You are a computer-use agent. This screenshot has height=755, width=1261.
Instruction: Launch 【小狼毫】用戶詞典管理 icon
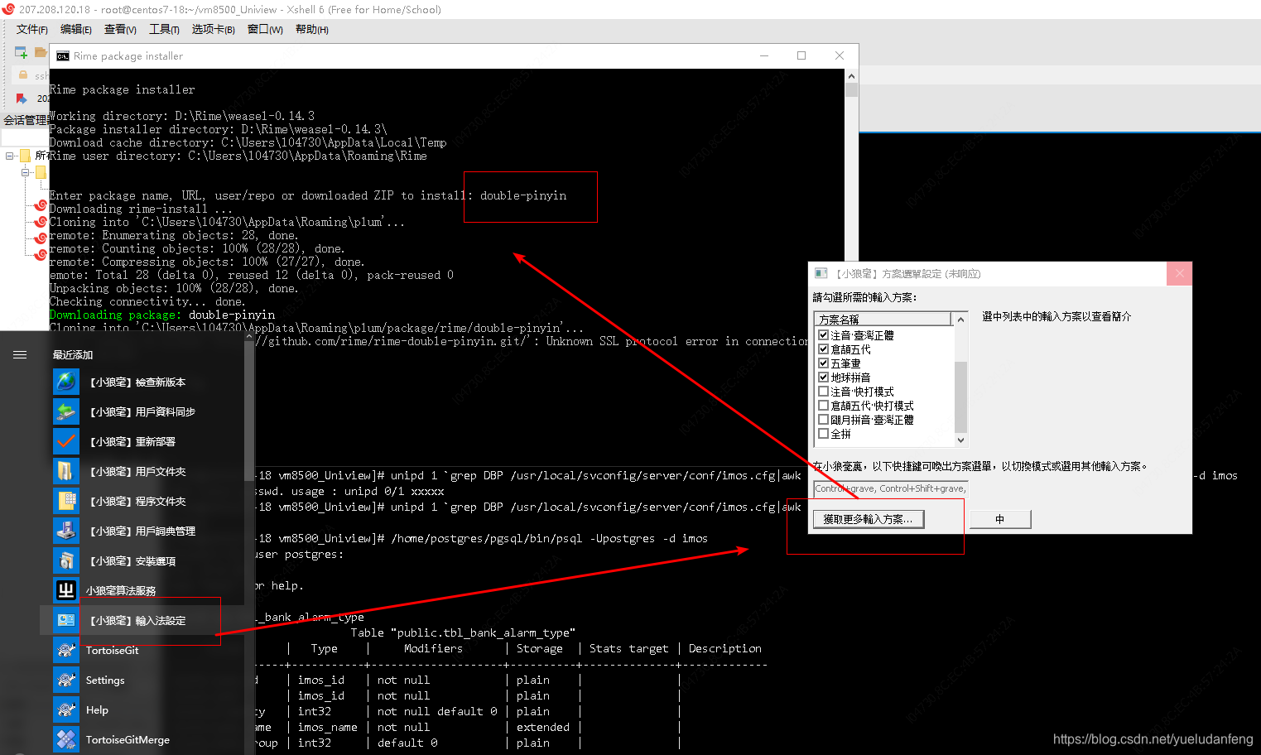(x=66, y=531)
